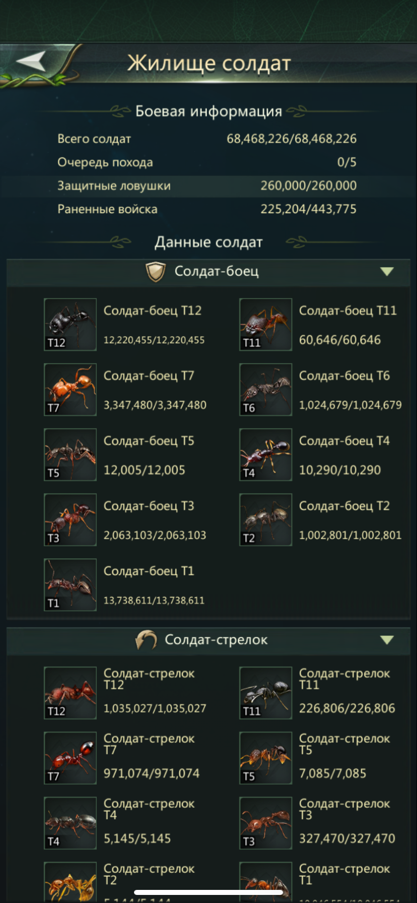Select Солдат-боец T4 ant icon
Image resolution: width=417 pixels, height=903 pixels.
pos(265,455)
